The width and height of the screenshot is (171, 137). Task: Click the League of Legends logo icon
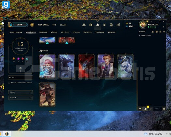pos(10,25)
